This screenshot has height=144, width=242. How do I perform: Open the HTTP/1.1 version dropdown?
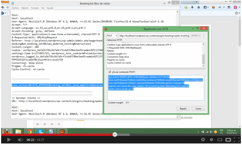tap(198, 36)
